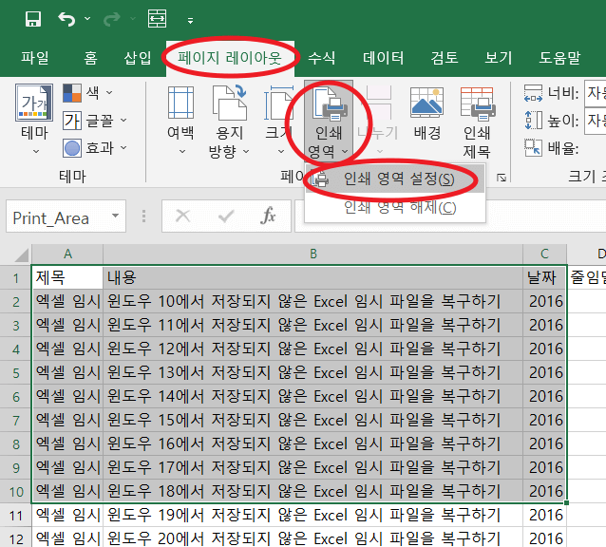Open the theme 색 colors dropdown
Screen dimensions: 606x547
(87, 93)
